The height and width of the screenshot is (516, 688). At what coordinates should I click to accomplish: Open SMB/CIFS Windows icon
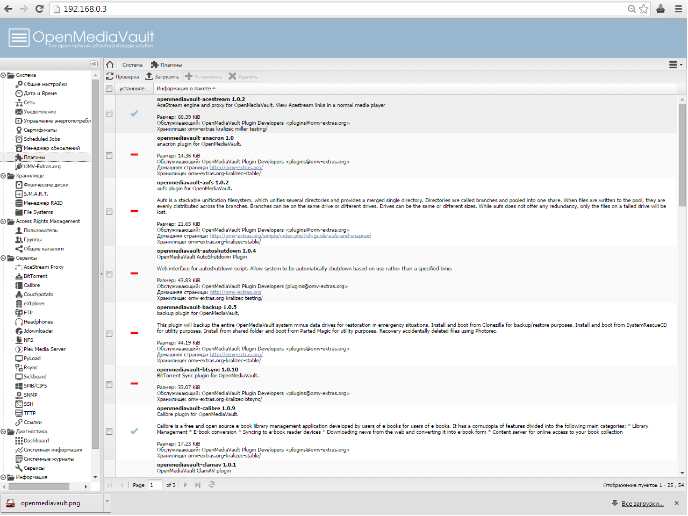[x=19, y=386]
